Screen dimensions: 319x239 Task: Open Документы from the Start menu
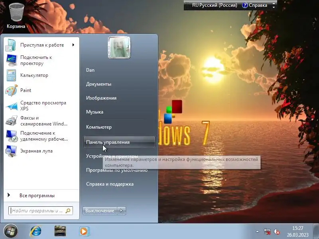(x=98, y=84)
